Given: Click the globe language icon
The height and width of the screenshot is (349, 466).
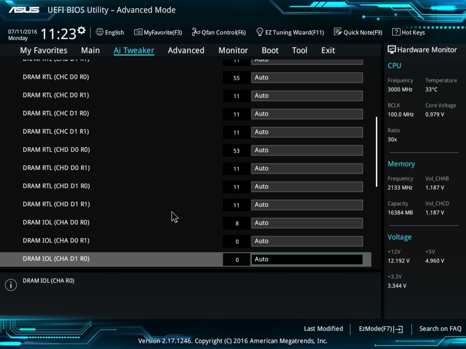Looking at the screenshot, I should [x=99, y=32].
